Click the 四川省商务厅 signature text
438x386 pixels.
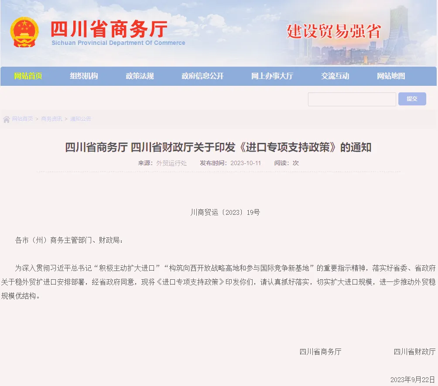pos(320,352)
